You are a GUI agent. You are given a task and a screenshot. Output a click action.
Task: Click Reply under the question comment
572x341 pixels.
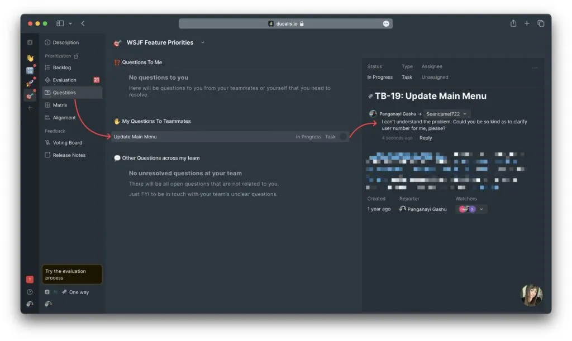426,138
